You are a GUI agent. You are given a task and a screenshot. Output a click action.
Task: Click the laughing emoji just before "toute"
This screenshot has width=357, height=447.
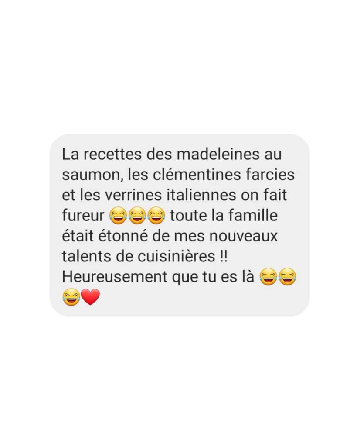coord(156,216)
